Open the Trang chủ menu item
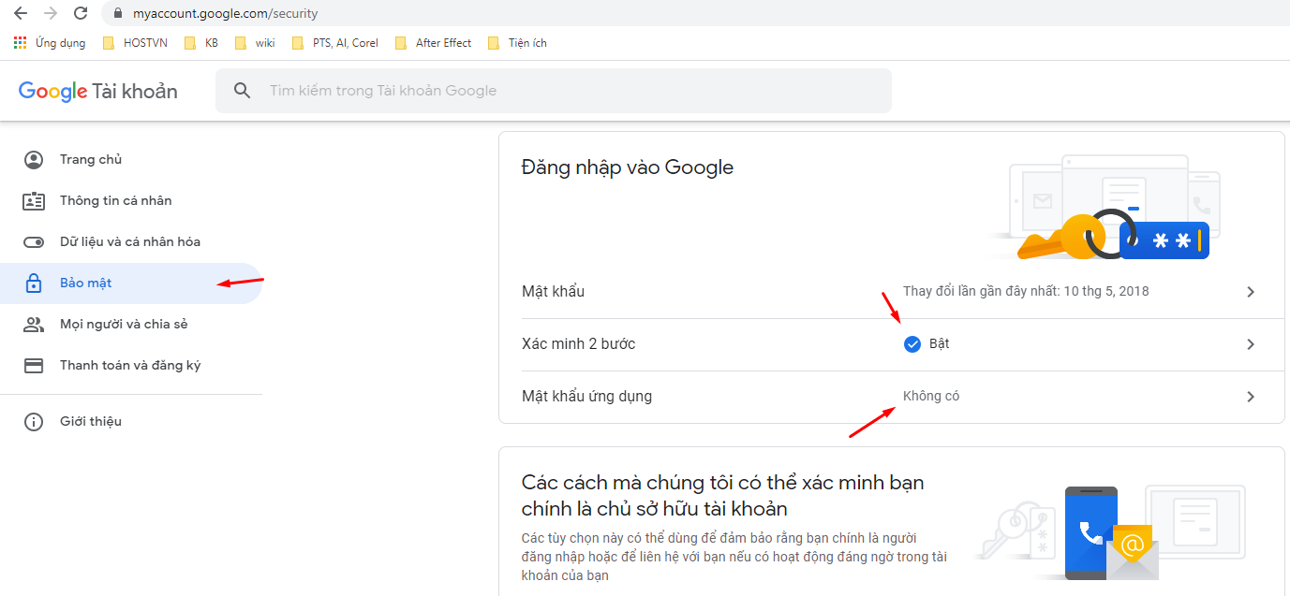1290x596 pixels. (131, 160)
